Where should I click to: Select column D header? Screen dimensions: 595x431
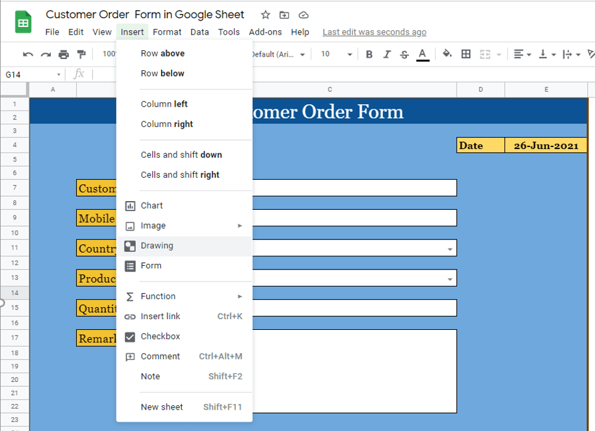[x=481, y=90]
